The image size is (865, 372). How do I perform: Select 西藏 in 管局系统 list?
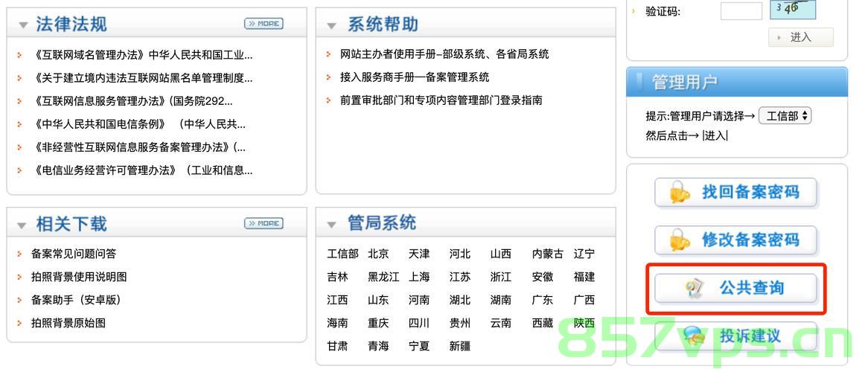pos(543,324)
